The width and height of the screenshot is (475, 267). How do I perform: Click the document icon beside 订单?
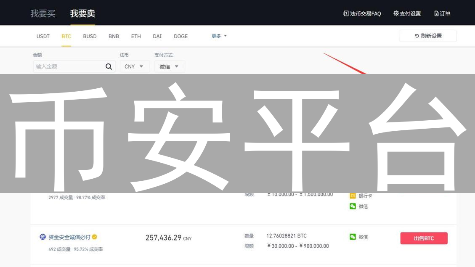[436, 13]
